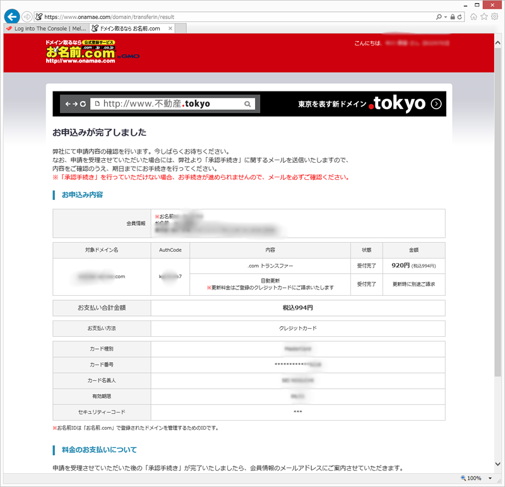The image size is (505, 487).
Task: Close the browser window
Action: [x=492, y=5]
